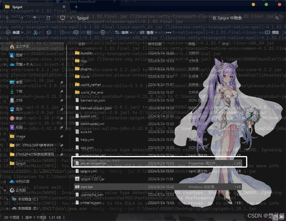
Task: Expand 本地磁盘 (D:) drive
Action: coord(7,208)
